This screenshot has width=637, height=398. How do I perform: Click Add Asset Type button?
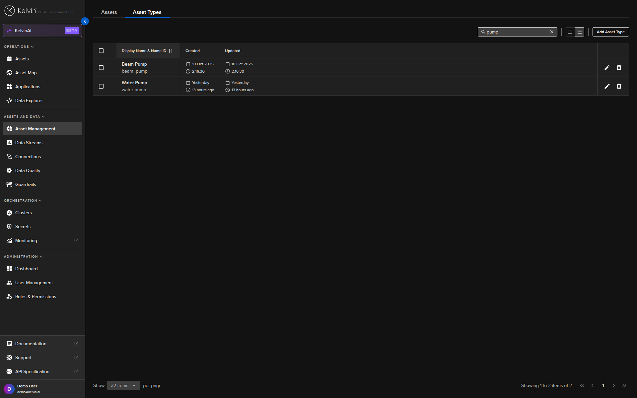tap(610, 32)
